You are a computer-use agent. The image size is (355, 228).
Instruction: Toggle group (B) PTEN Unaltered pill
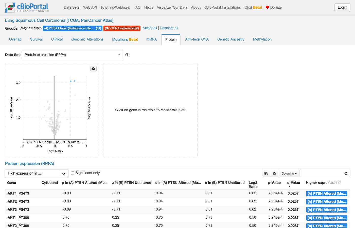122,28
